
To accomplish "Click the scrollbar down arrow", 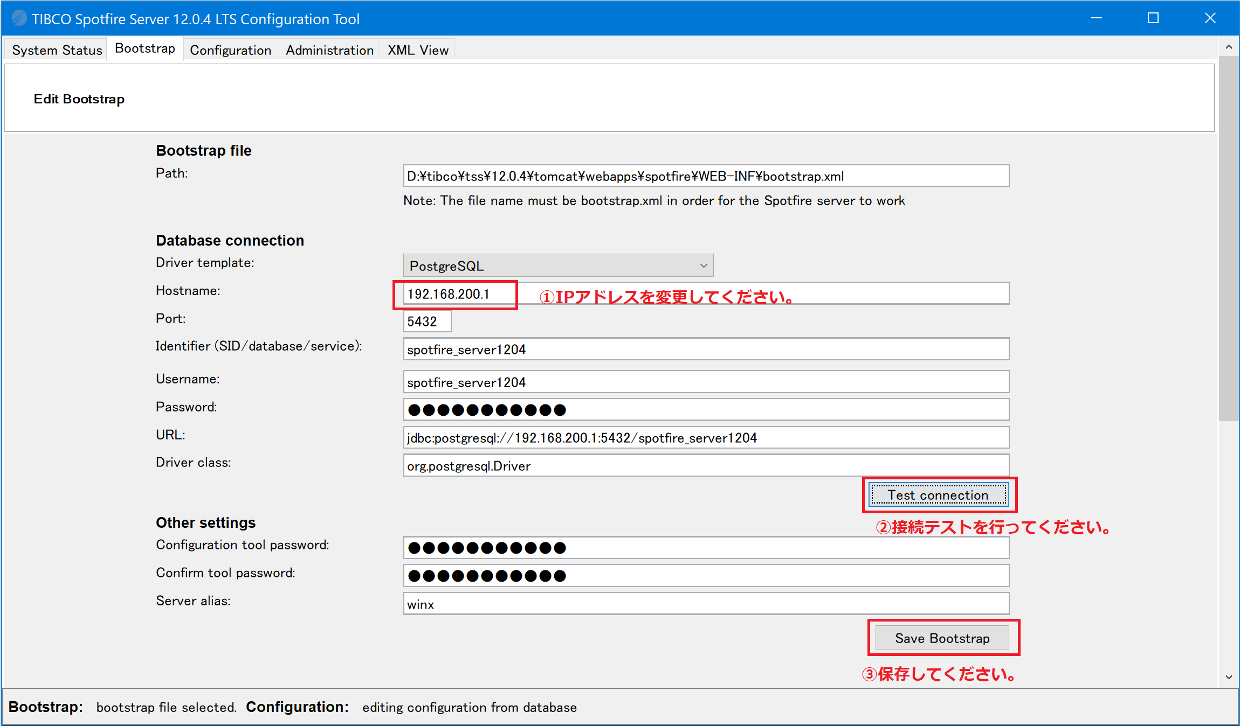I will (1229, 677).
